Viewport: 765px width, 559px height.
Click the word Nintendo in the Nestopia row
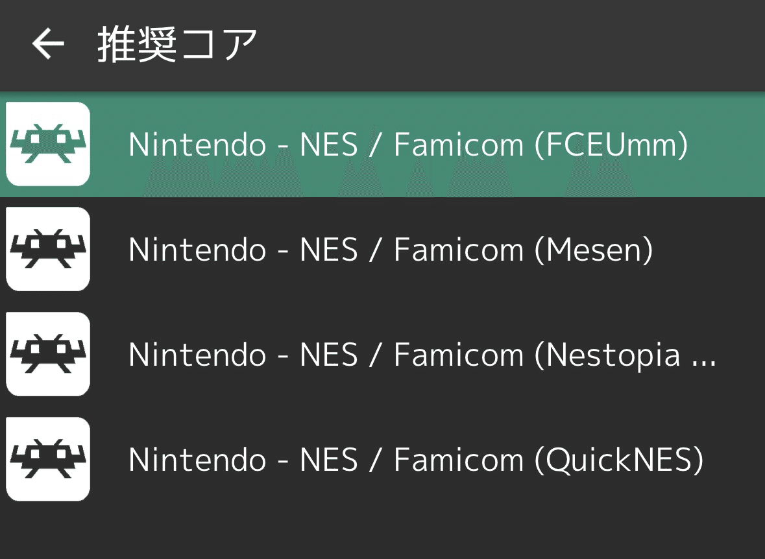tap(198, 355)
